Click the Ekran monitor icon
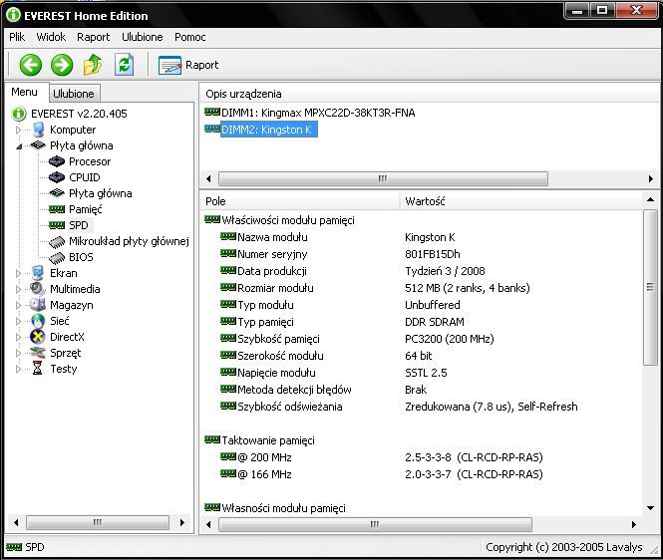Screen dimensions: 663x560 (38, 273)
